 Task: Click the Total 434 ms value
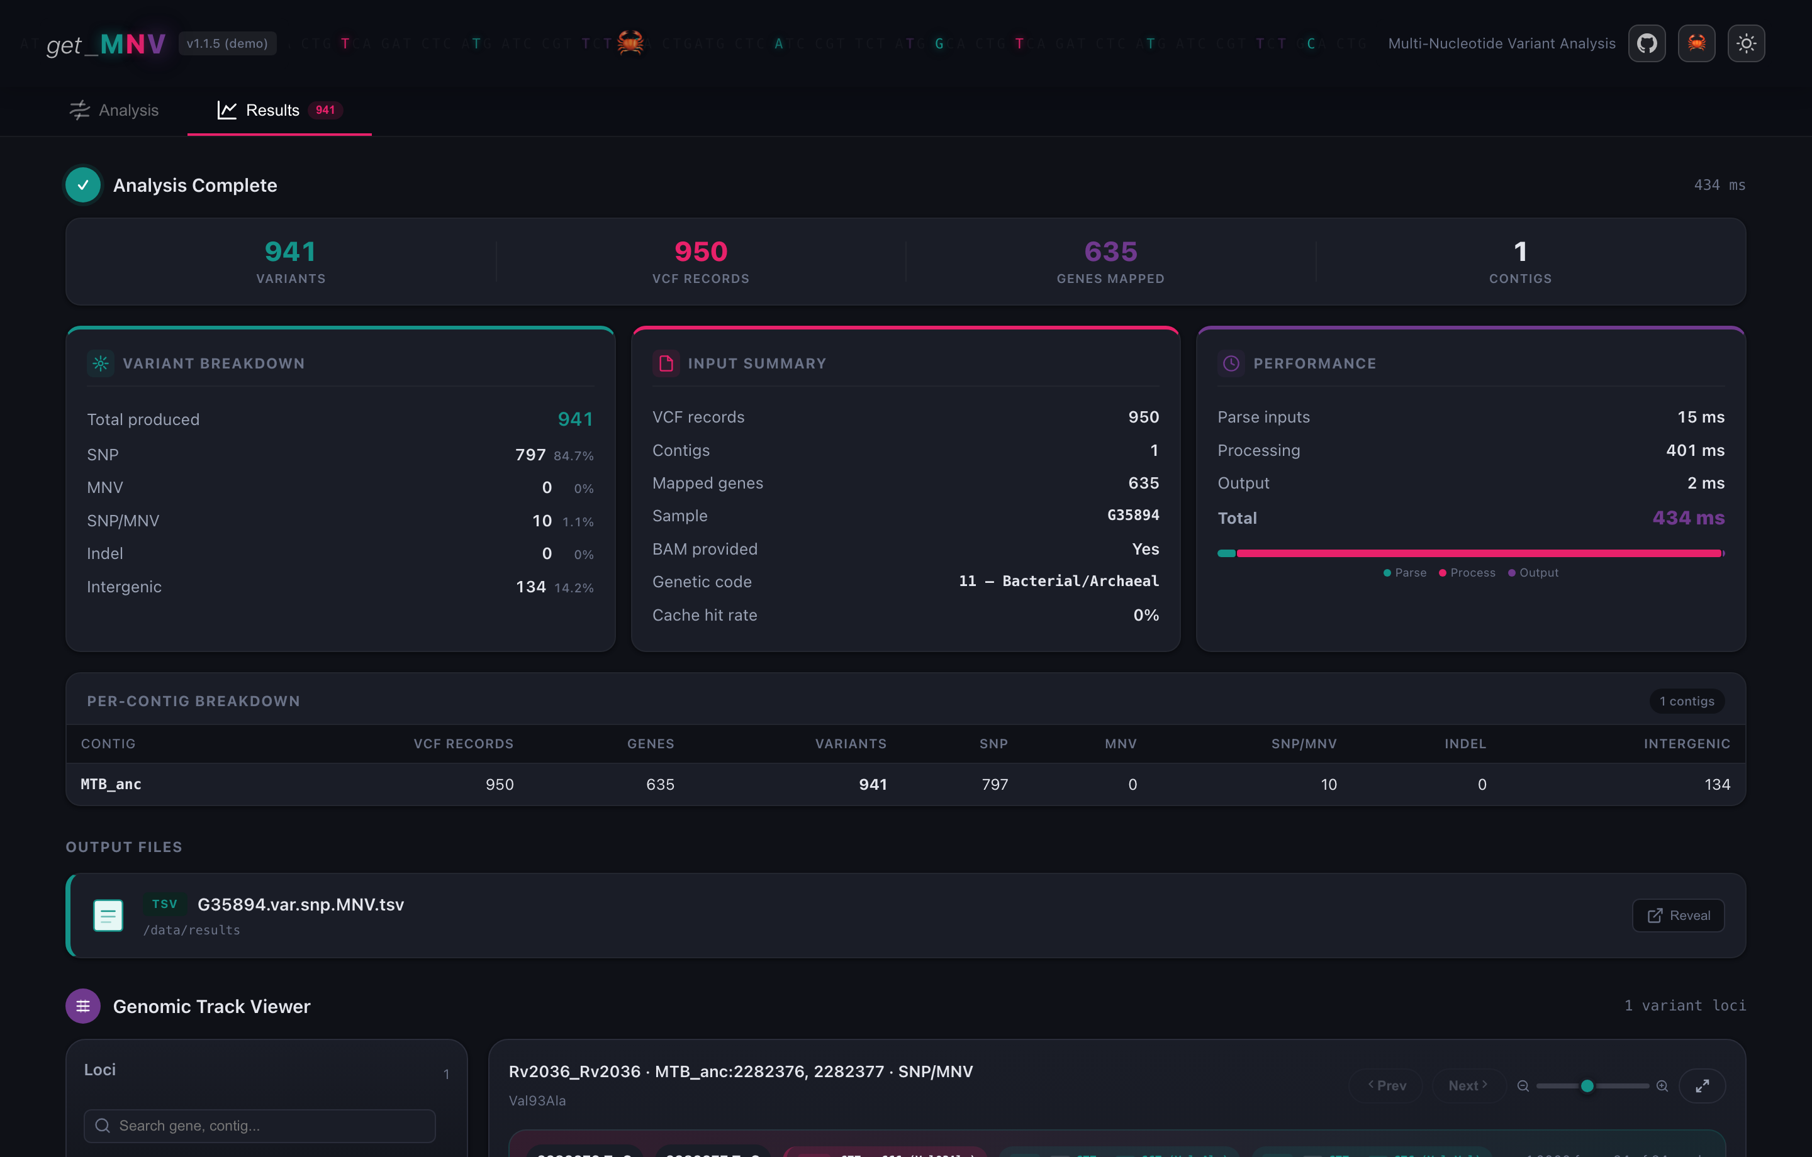[1688, 518]
